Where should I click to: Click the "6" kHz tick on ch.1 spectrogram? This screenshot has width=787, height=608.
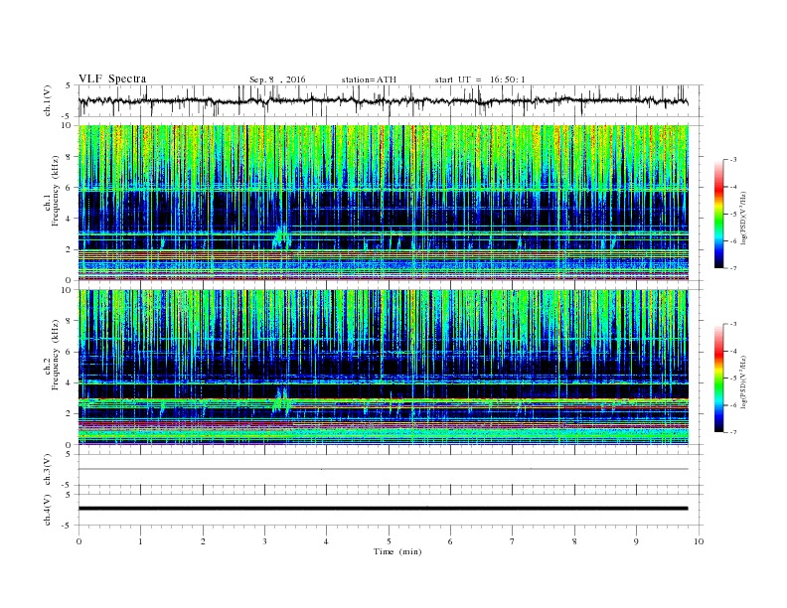(x=69, y=188)
